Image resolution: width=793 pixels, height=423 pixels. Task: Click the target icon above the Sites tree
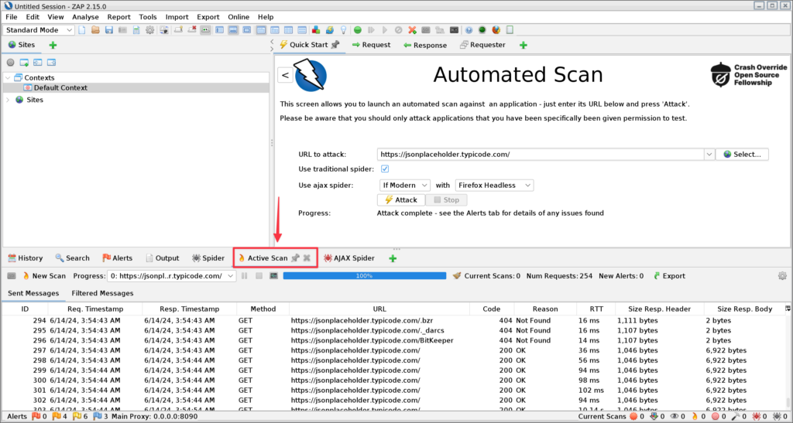(x=10, y=63)
